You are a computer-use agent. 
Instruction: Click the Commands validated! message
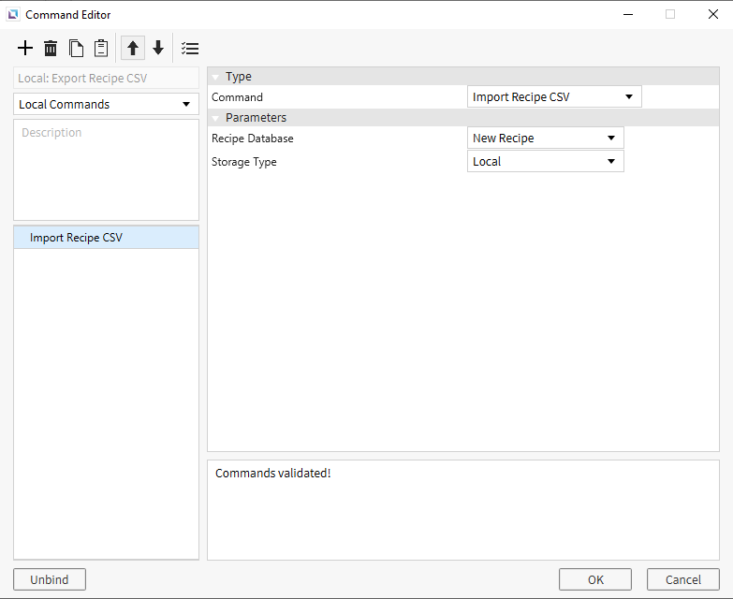[x=273, y=473]
